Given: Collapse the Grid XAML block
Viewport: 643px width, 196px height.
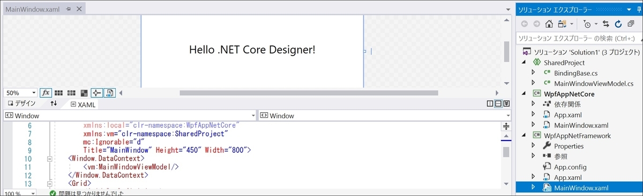Looking at the screenshot, I should [x=50, y=183].
